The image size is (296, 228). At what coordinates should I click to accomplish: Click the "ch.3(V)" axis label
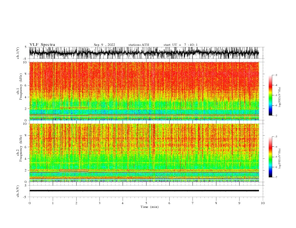(x=18, y=191)
